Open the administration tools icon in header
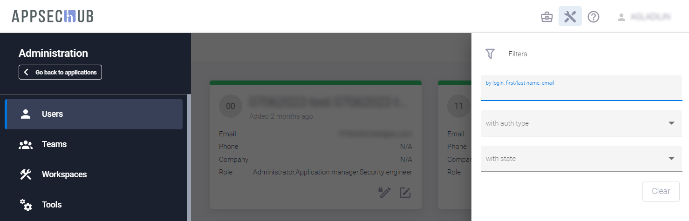The width and height of the screenshot is (689, 221). click(x=570, y=17)
